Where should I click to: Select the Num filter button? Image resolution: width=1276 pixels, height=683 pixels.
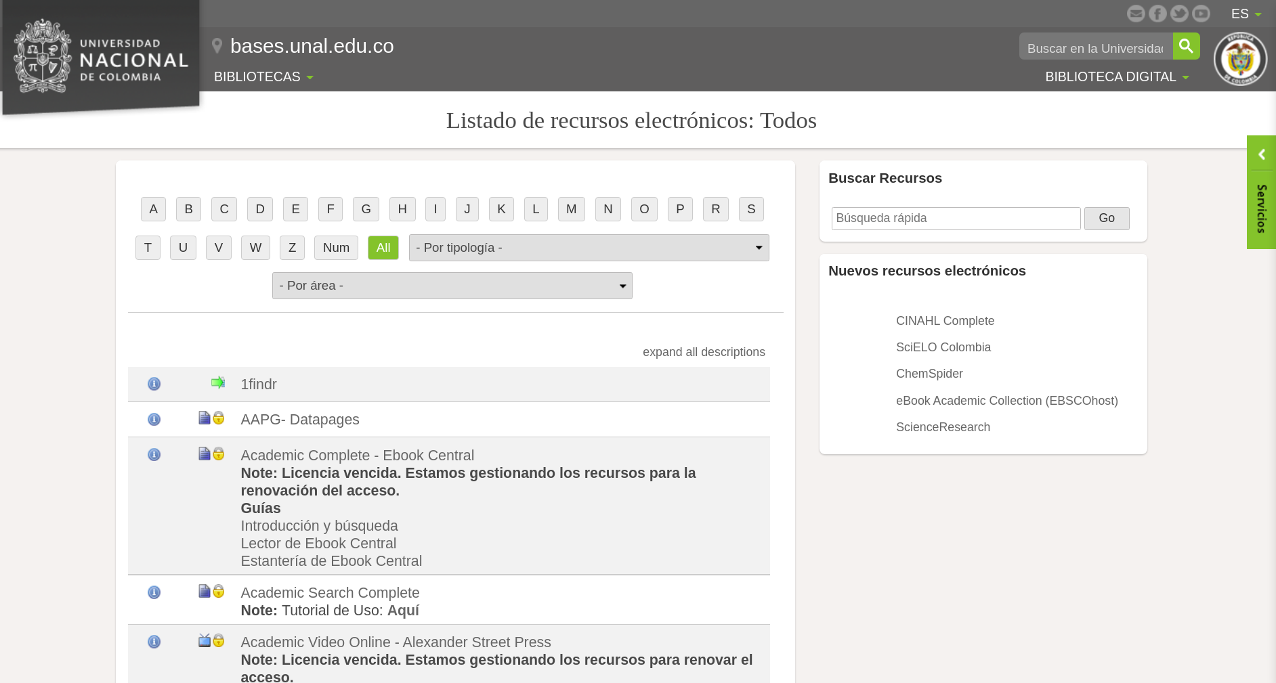336,248
